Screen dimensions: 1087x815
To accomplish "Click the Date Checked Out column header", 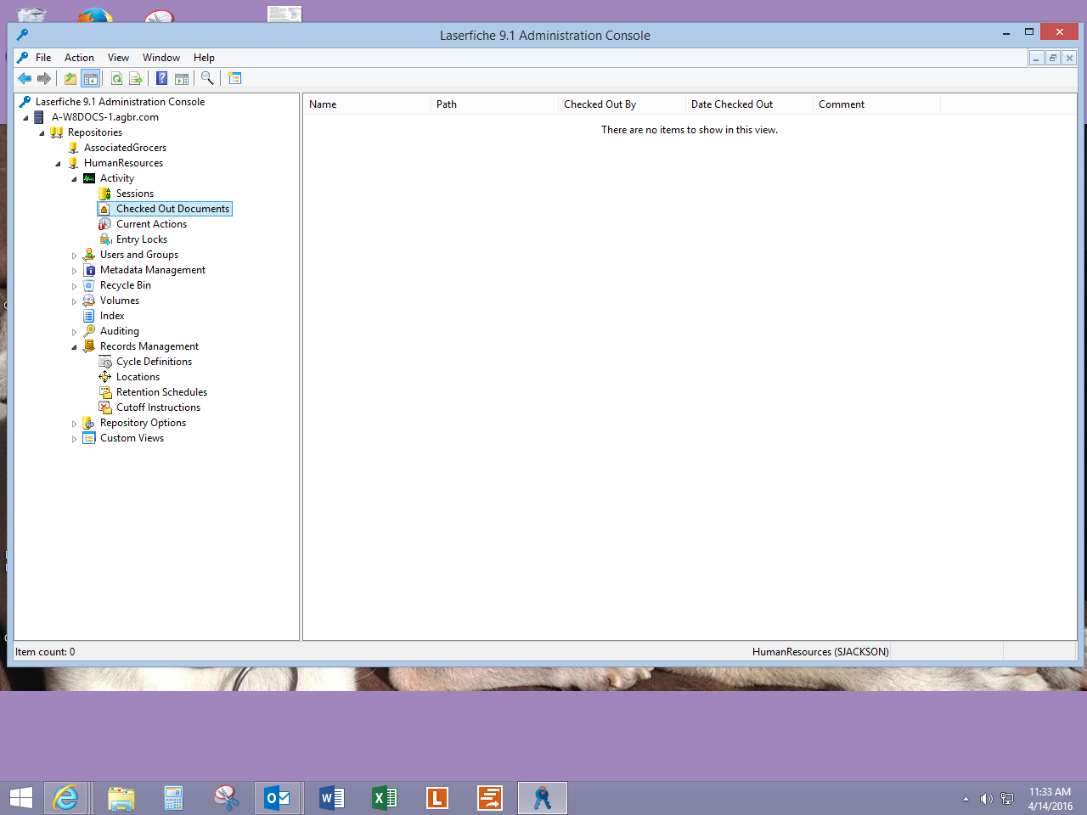I will tap(731, 104).
